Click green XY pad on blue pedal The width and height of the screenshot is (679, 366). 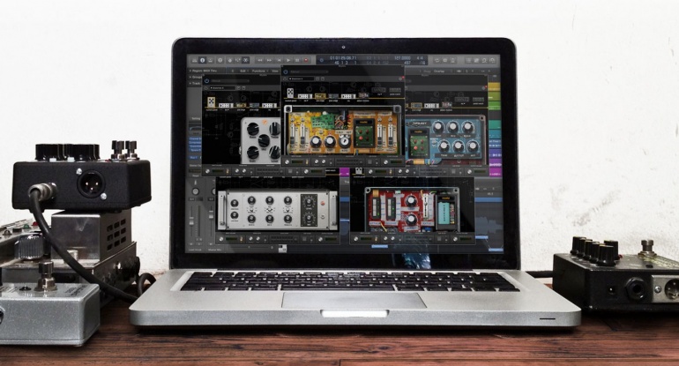click(419, 145)
